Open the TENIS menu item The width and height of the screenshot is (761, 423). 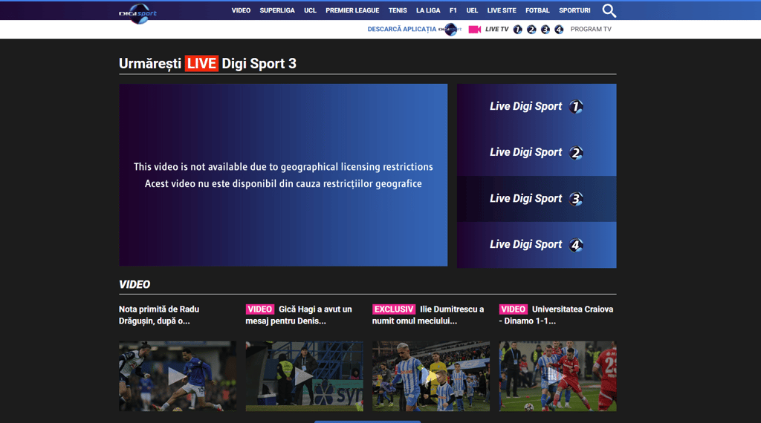click(398, 10)
